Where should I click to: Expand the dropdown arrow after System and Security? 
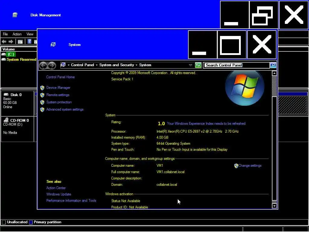136,65
